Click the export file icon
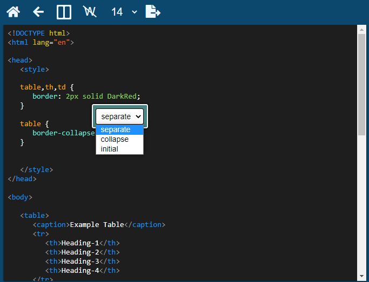Image resolution: width=369 pixels, height=282 pixels. (x=153, y=11)
